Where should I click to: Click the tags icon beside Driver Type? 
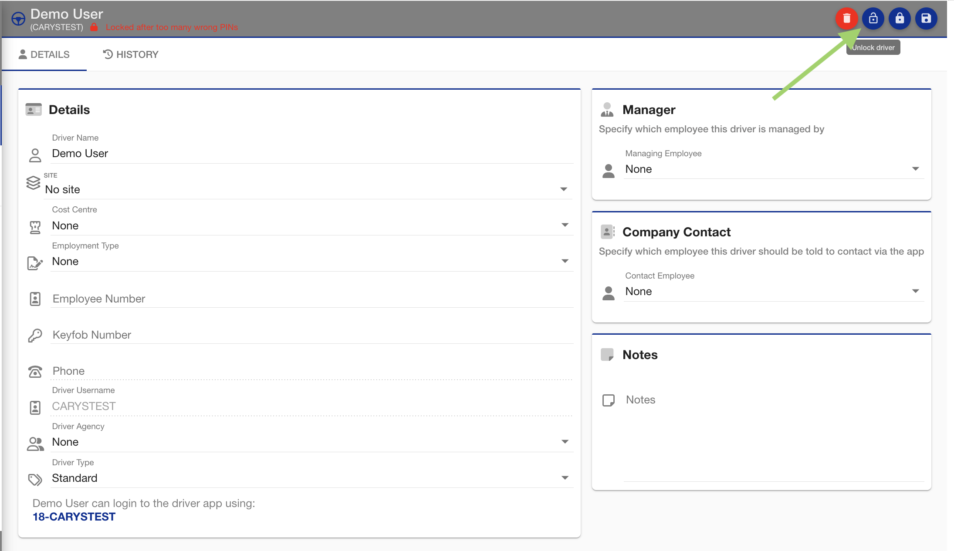coord(35,480)
